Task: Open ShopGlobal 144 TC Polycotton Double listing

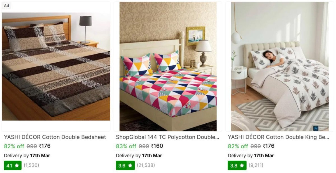Action: point(167,137)
